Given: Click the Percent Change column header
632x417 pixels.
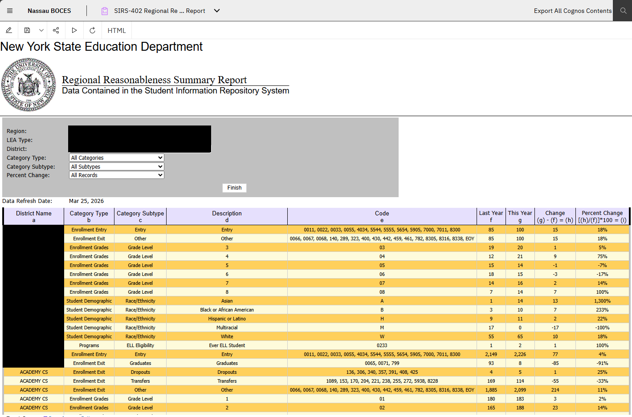Looking at the screenshot, I should [602, 216].
